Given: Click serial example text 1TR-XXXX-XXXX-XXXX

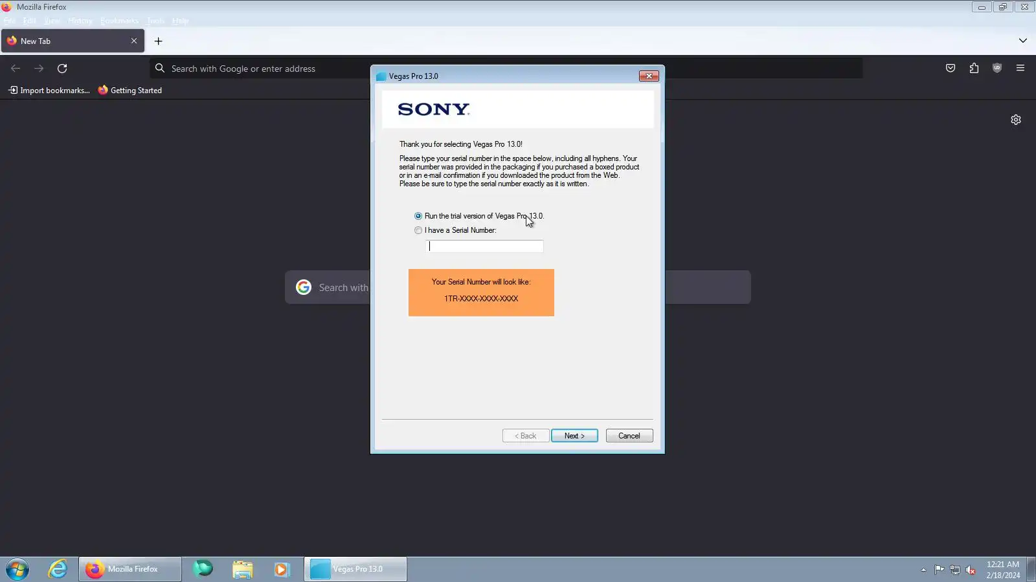Looking at the screenshot, I should [481, 299].
